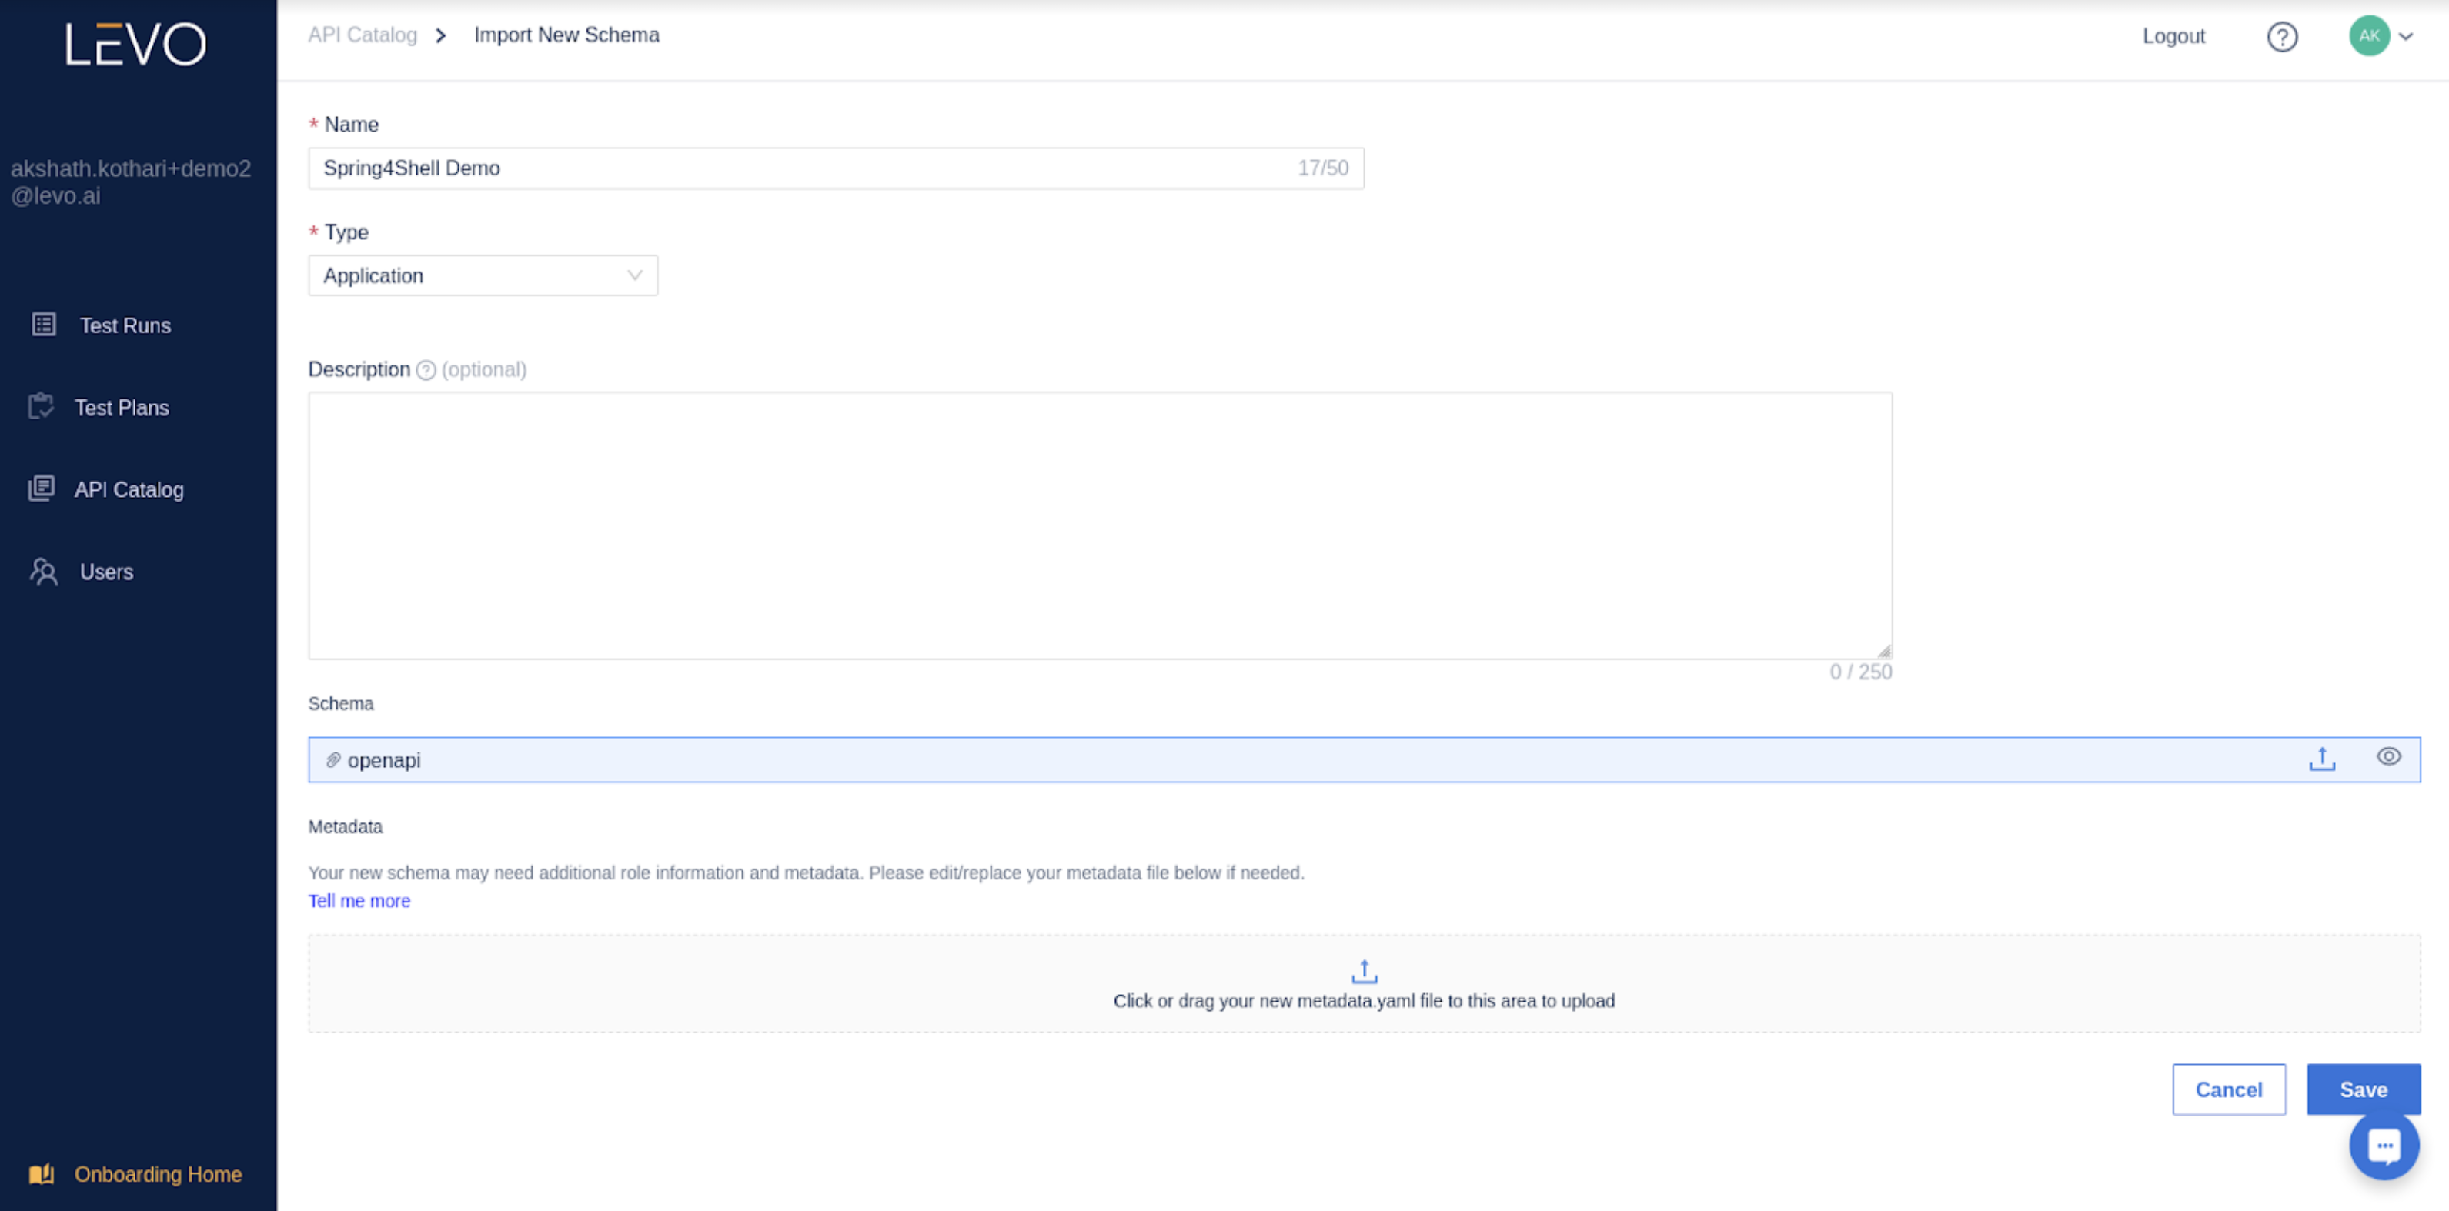Viewport: 2449px width, 1211px height.
Task: Click inside the Description text area
Action: [1100, 525]
